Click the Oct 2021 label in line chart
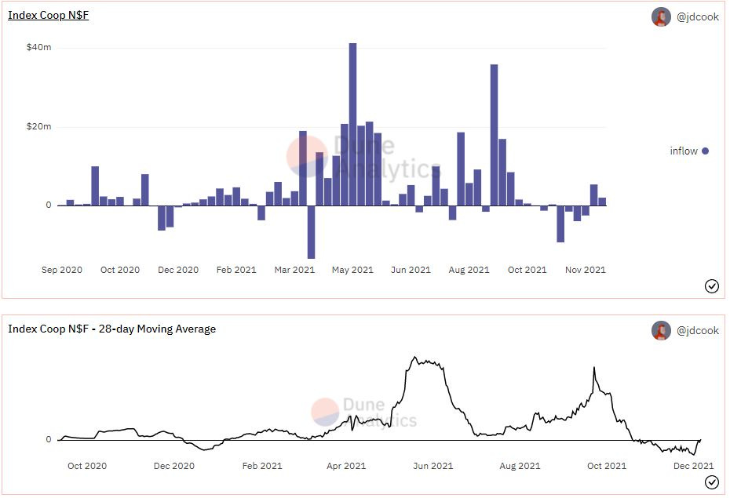The width and height of the screenshot is (730, 498). 607,466
